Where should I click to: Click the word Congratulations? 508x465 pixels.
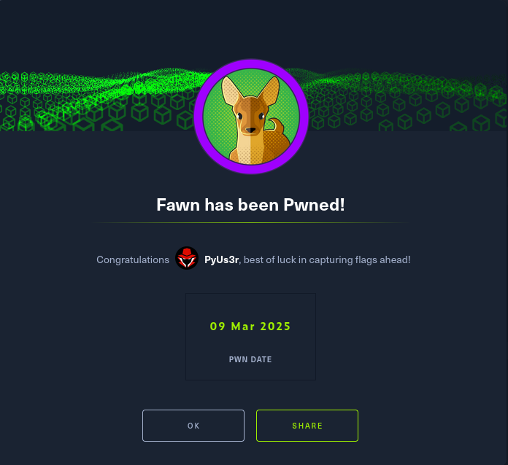pos(133,260)
